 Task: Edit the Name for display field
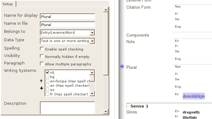pos(67,16)
